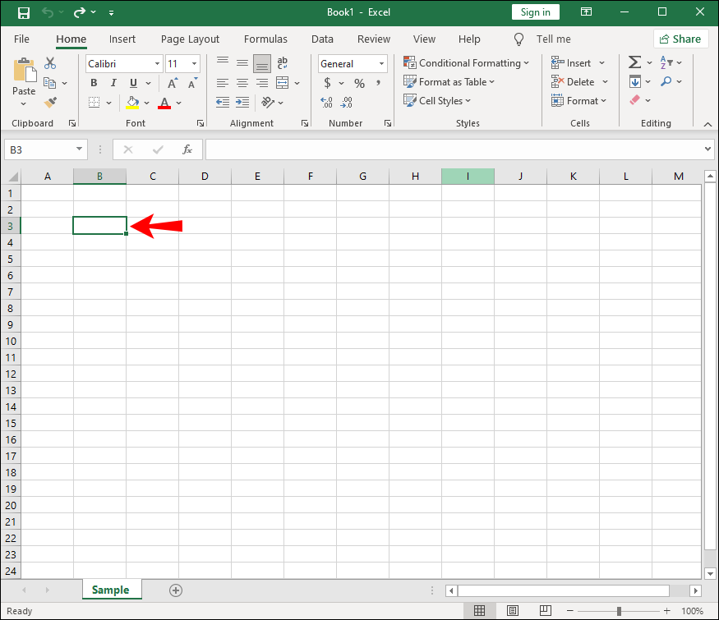The height and width of the screenshot is (620, 719).
Task: Click Orientation angled text icon
Action: click(268, 102)
